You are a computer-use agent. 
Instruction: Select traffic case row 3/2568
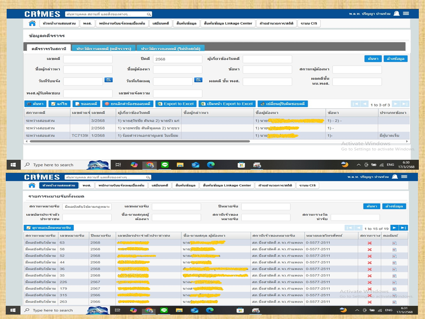tap(97, 121)
